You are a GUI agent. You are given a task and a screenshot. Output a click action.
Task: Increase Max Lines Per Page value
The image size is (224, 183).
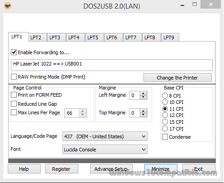pos(82,111)
